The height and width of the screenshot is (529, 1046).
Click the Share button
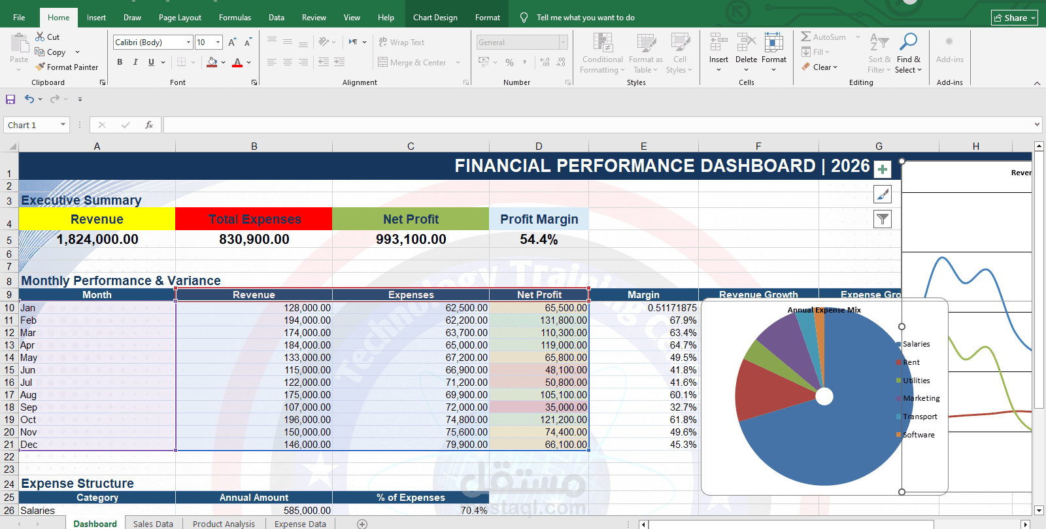click(x=1015, y=18)
